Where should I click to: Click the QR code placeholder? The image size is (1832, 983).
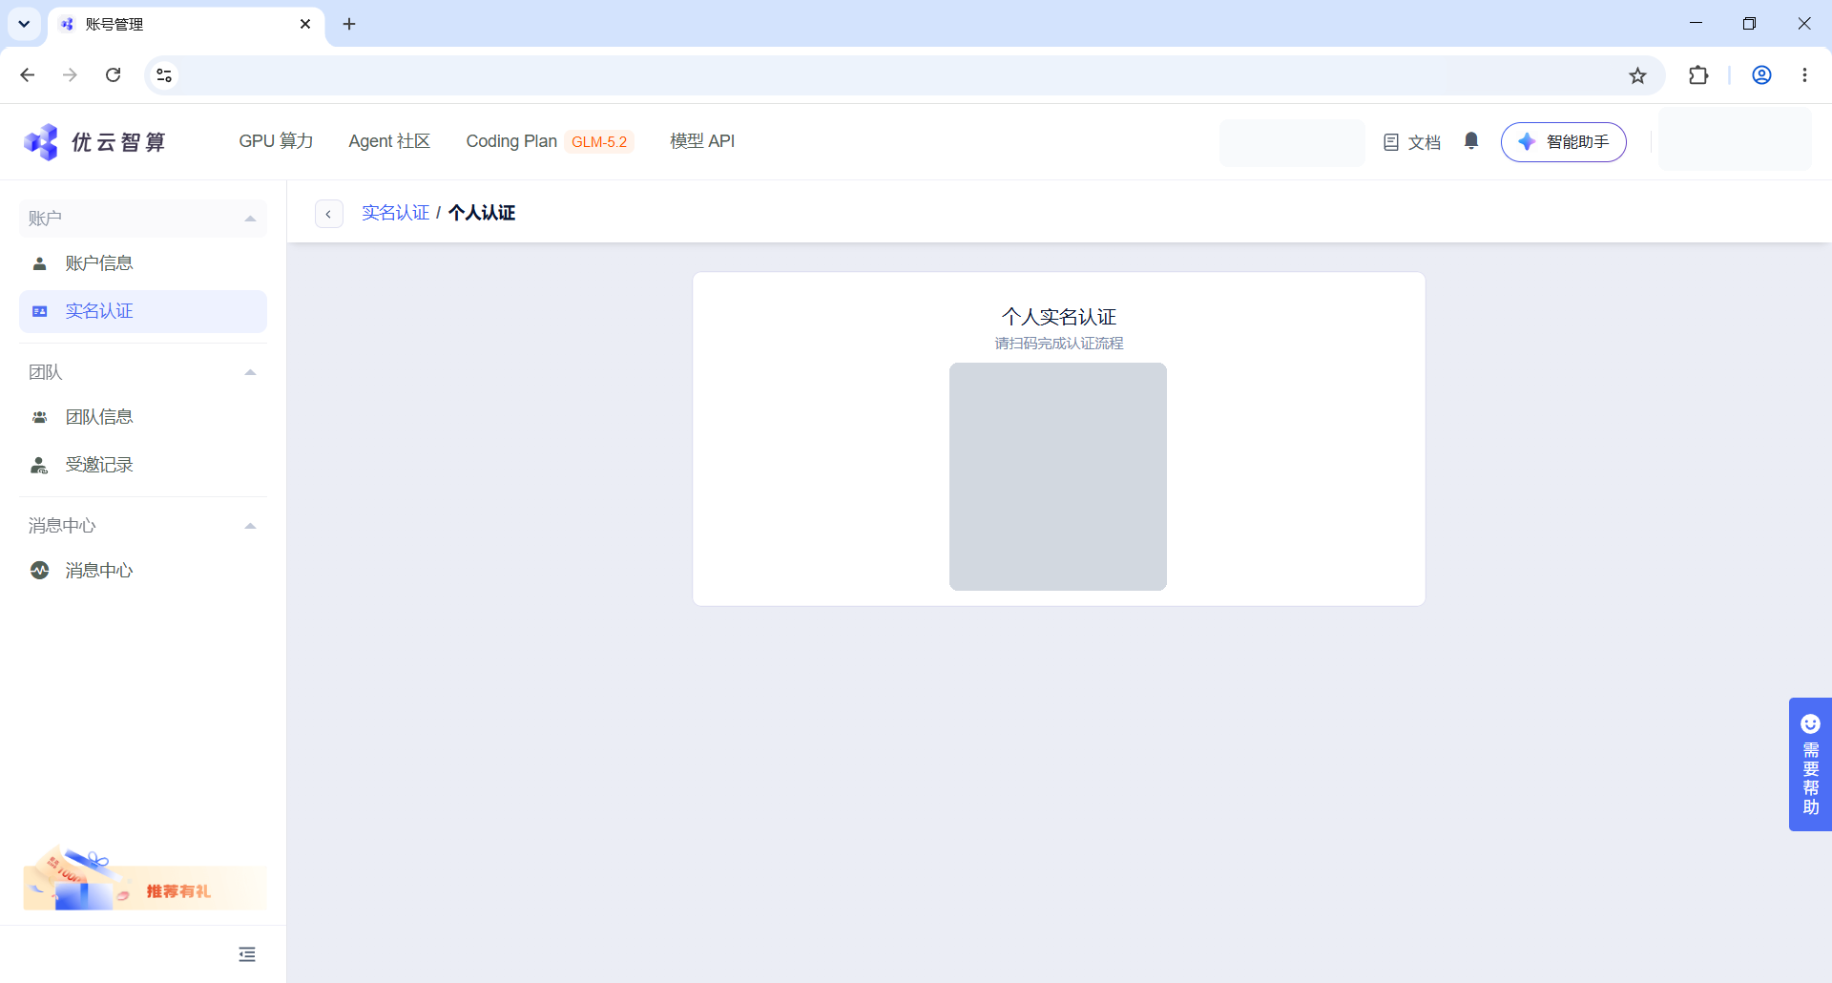1058,476
